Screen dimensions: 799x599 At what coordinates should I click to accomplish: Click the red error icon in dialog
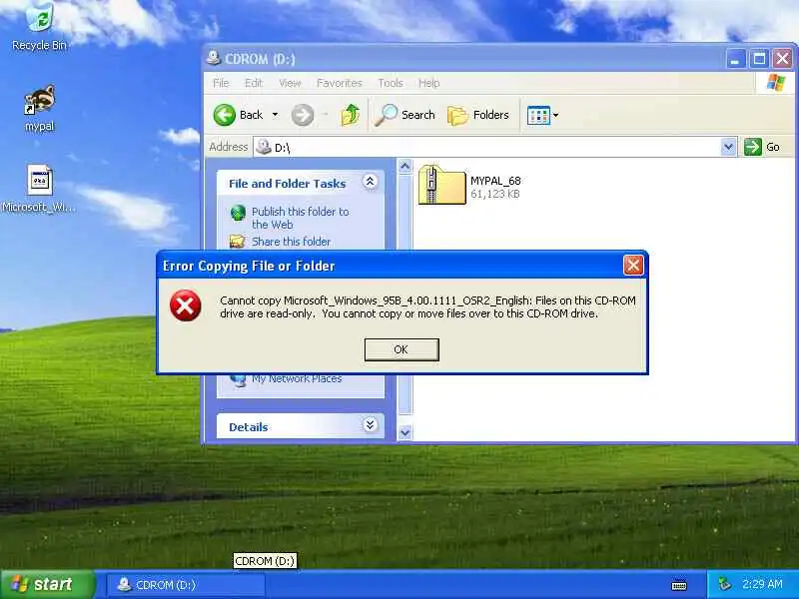186,305
